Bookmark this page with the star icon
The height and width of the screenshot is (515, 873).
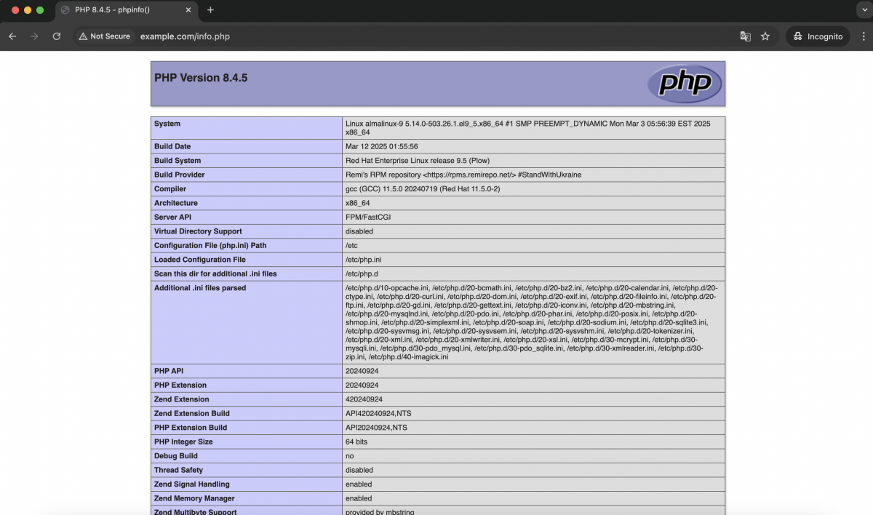tap(765, 36)
